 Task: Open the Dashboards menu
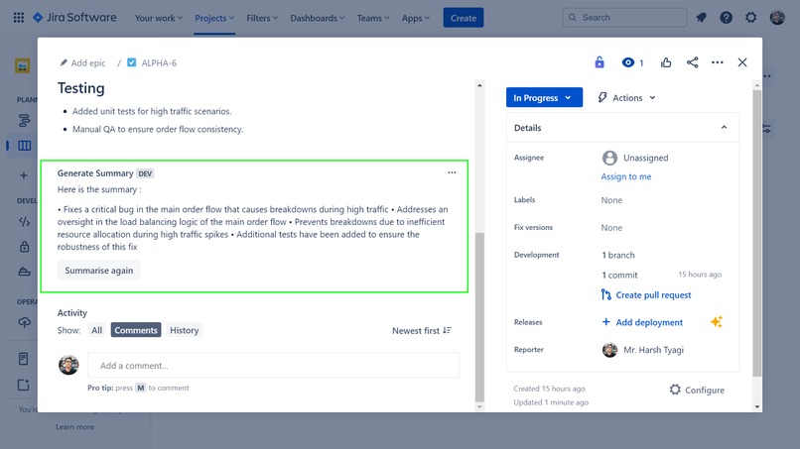pyautogui.click(x=317, y=18)
